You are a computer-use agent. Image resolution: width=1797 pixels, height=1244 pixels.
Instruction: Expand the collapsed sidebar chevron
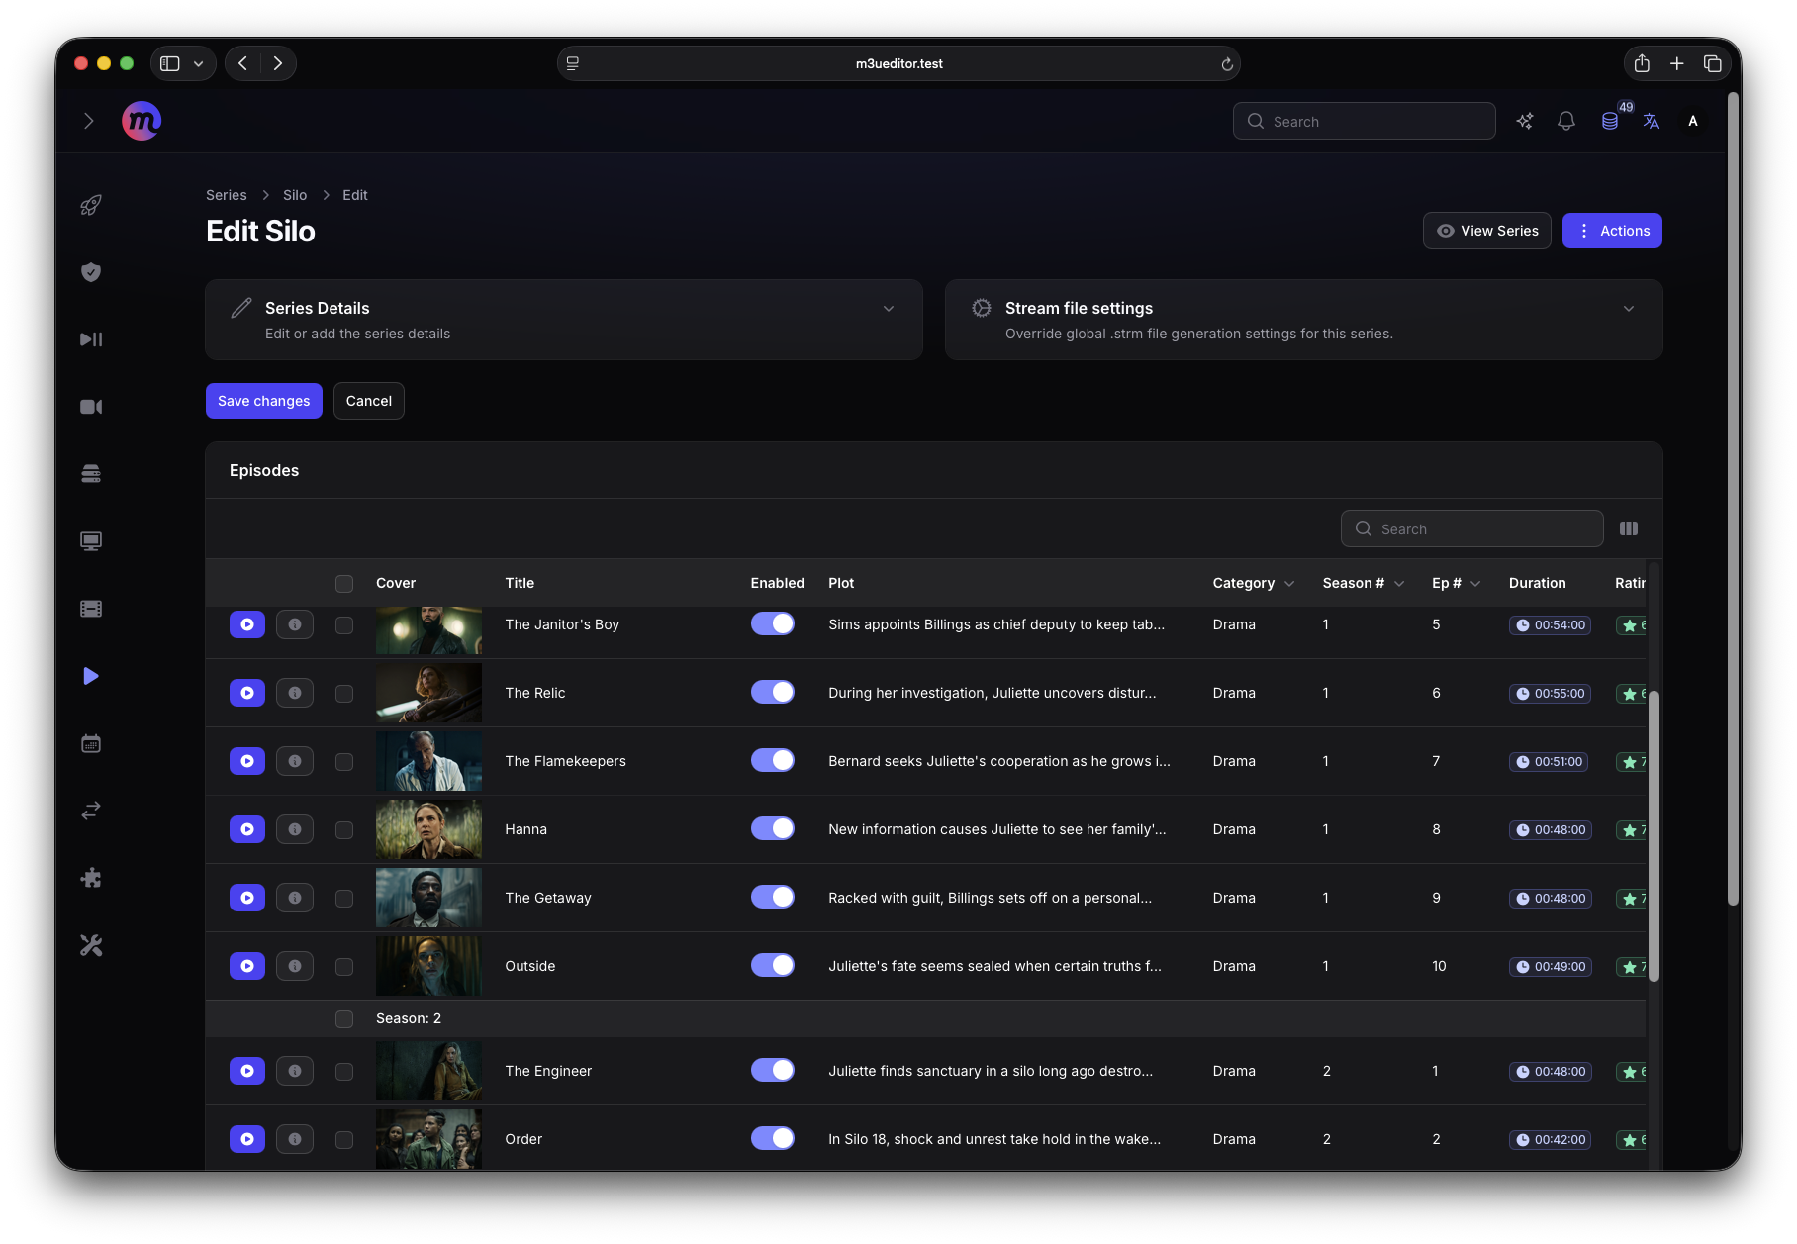pyautogui.click(x=89, y=121)
